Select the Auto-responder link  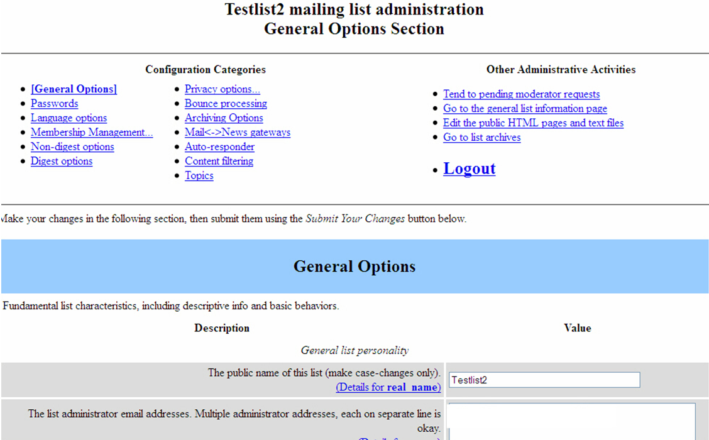click(219, 147)
